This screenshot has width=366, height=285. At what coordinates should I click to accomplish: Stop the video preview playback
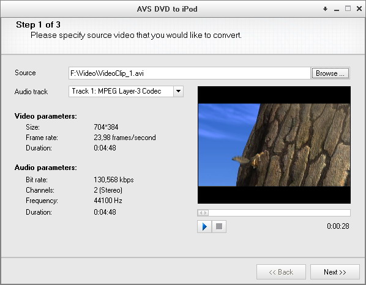click(219, 226)
